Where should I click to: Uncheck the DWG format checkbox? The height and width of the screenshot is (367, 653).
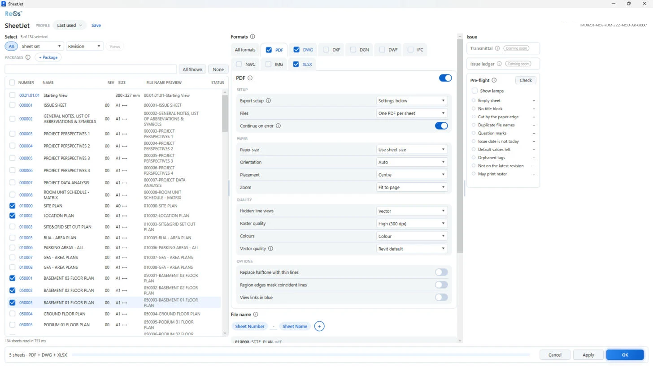tap(296, 50)
